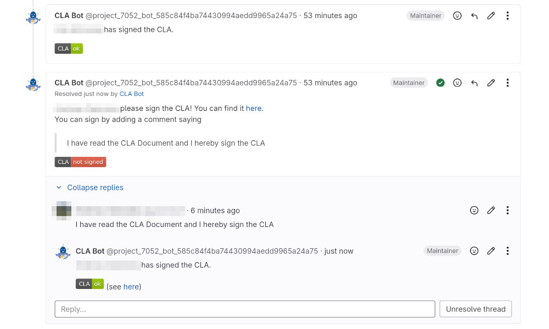Reply to the 'please sign the CLA' comment
The width and height of the screenshot is (549, 329).
474,83
